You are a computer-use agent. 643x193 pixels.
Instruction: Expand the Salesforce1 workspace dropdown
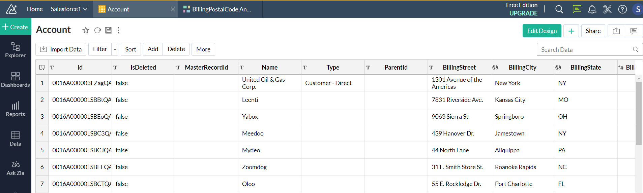(85, 9)
